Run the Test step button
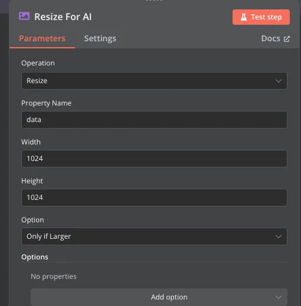This screenshot has width=301, height=306. pyautogui.click(x=261, y=17)
